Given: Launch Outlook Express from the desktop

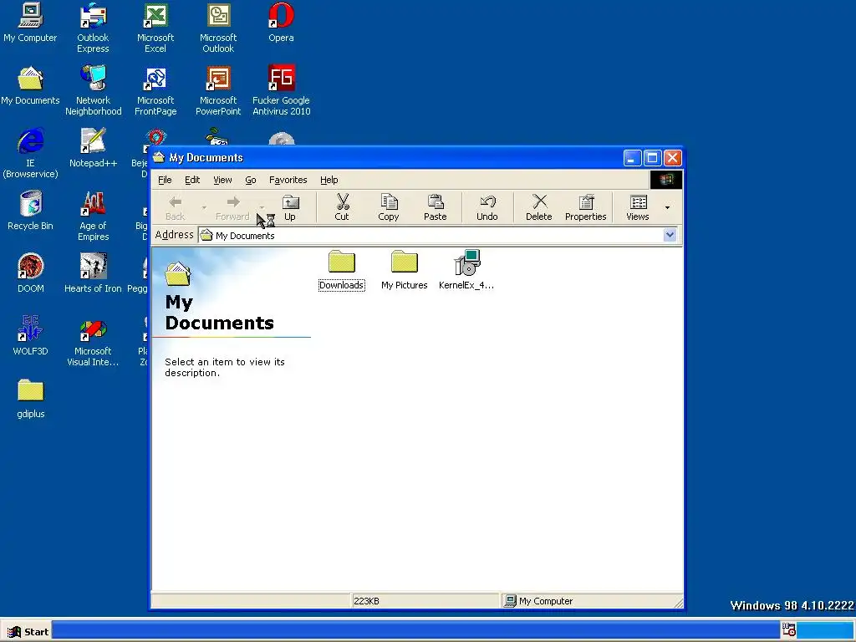Looking at the screenshot, I should (93, 28).
